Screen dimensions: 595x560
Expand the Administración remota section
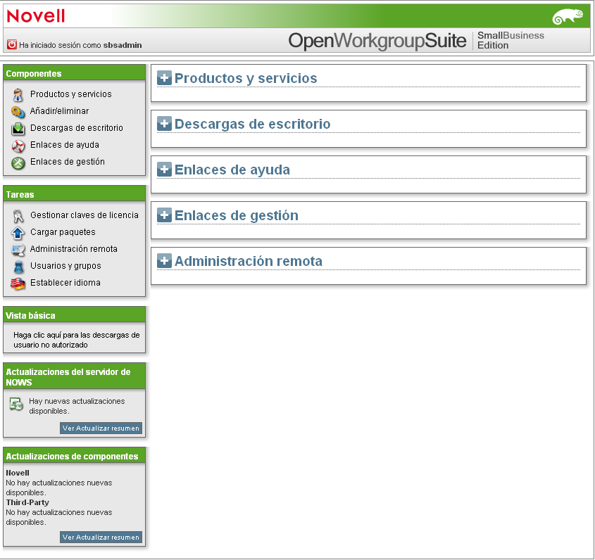point(164,261)
